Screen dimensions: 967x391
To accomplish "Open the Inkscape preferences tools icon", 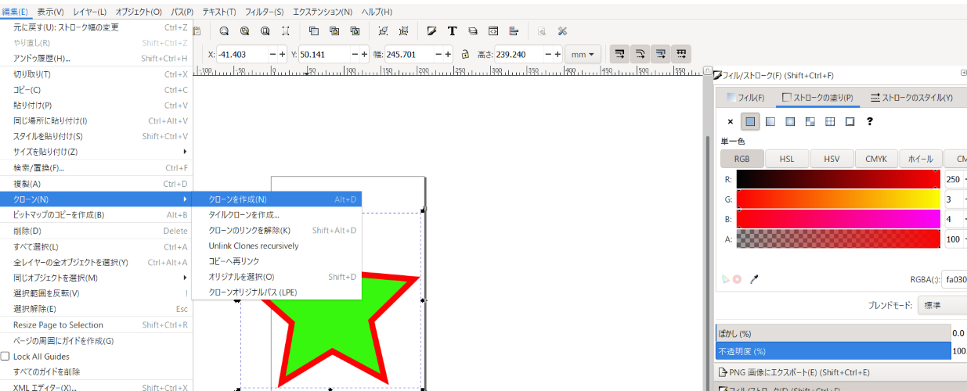I will coord(562,31).
